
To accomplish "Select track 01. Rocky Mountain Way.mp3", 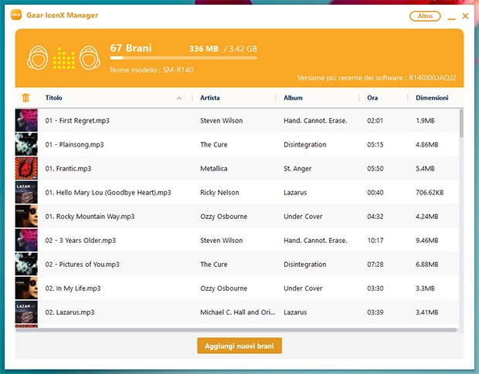I will [90, 217].
